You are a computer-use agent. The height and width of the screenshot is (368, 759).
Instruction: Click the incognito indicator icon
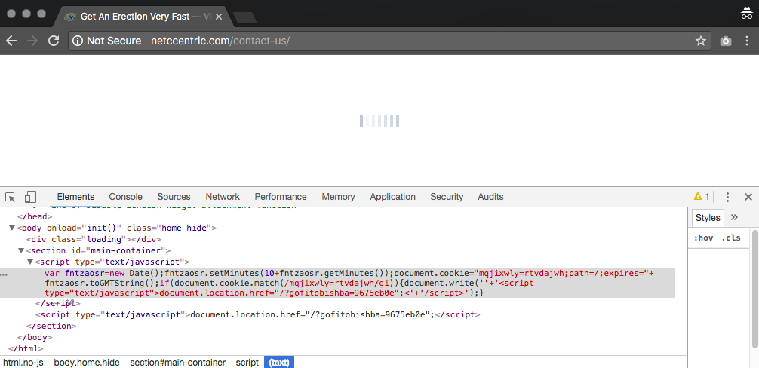(746, 13)
